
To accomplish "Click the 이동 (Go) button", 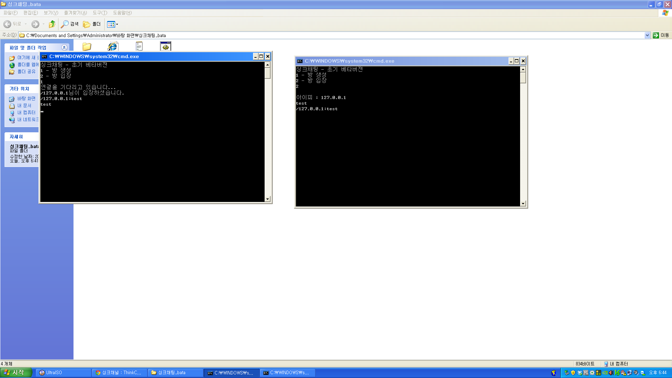I will [661, 35].
